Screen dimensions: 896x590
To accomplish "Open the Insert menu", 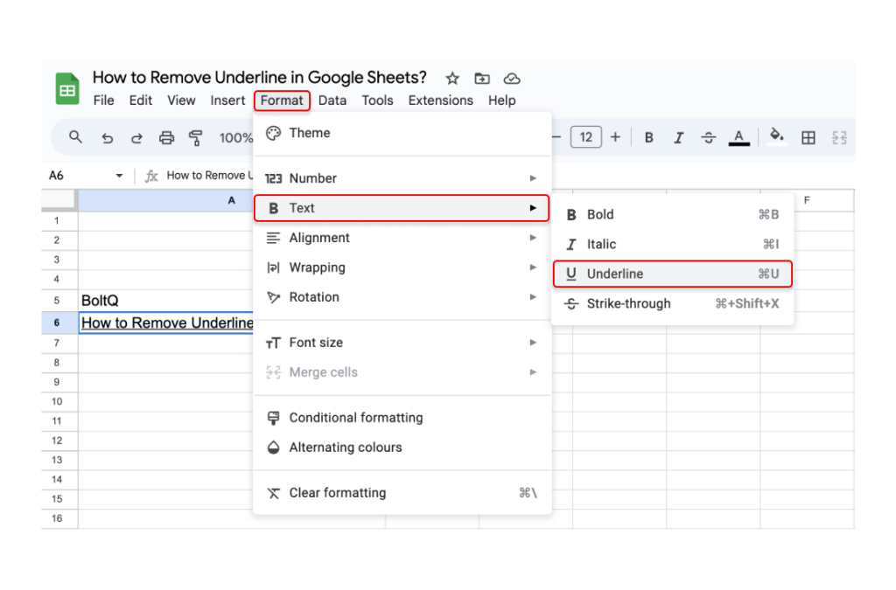I will click(227, 101).
